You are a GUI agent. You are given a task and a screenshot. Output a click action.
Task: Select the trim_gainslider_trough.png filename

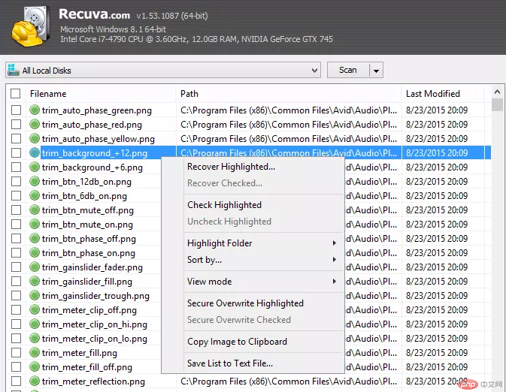[x=95, y=296]
